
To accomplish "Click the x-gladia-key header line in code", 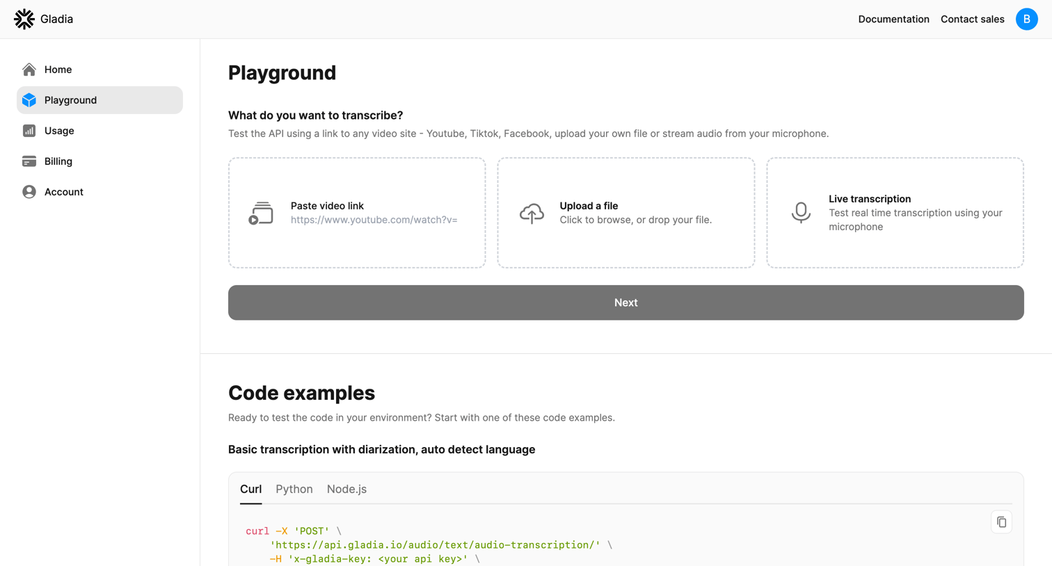I will tap(374, 559).
